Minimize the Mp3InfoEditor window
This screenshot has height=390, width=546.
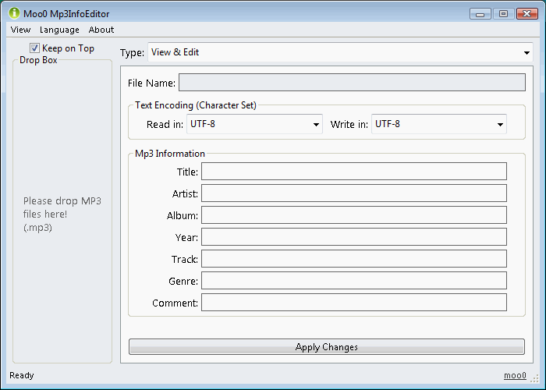[x=480, y=14]
